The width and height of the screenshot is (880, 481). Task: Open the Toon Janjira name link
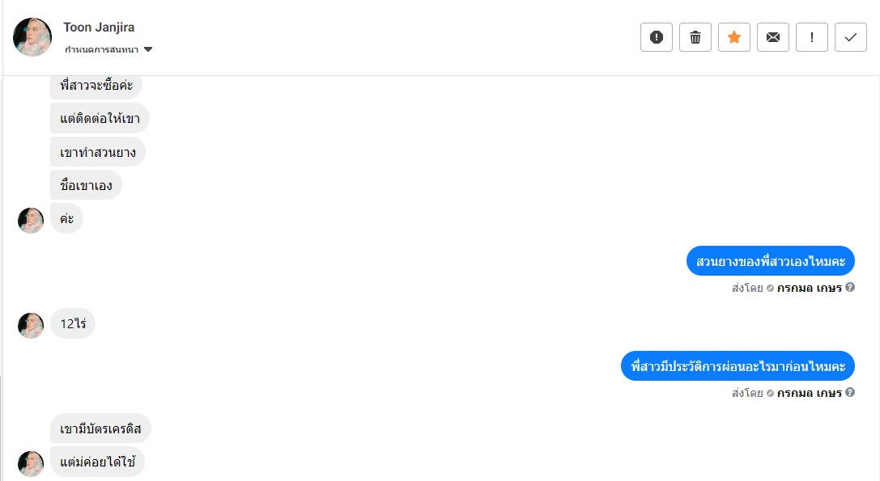click(99, 27)
